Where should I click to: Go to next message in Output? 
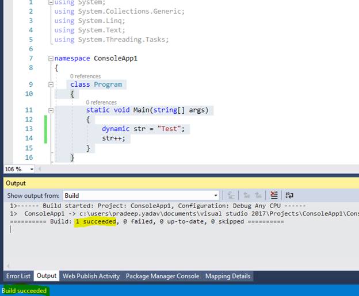tap(258, 195)
